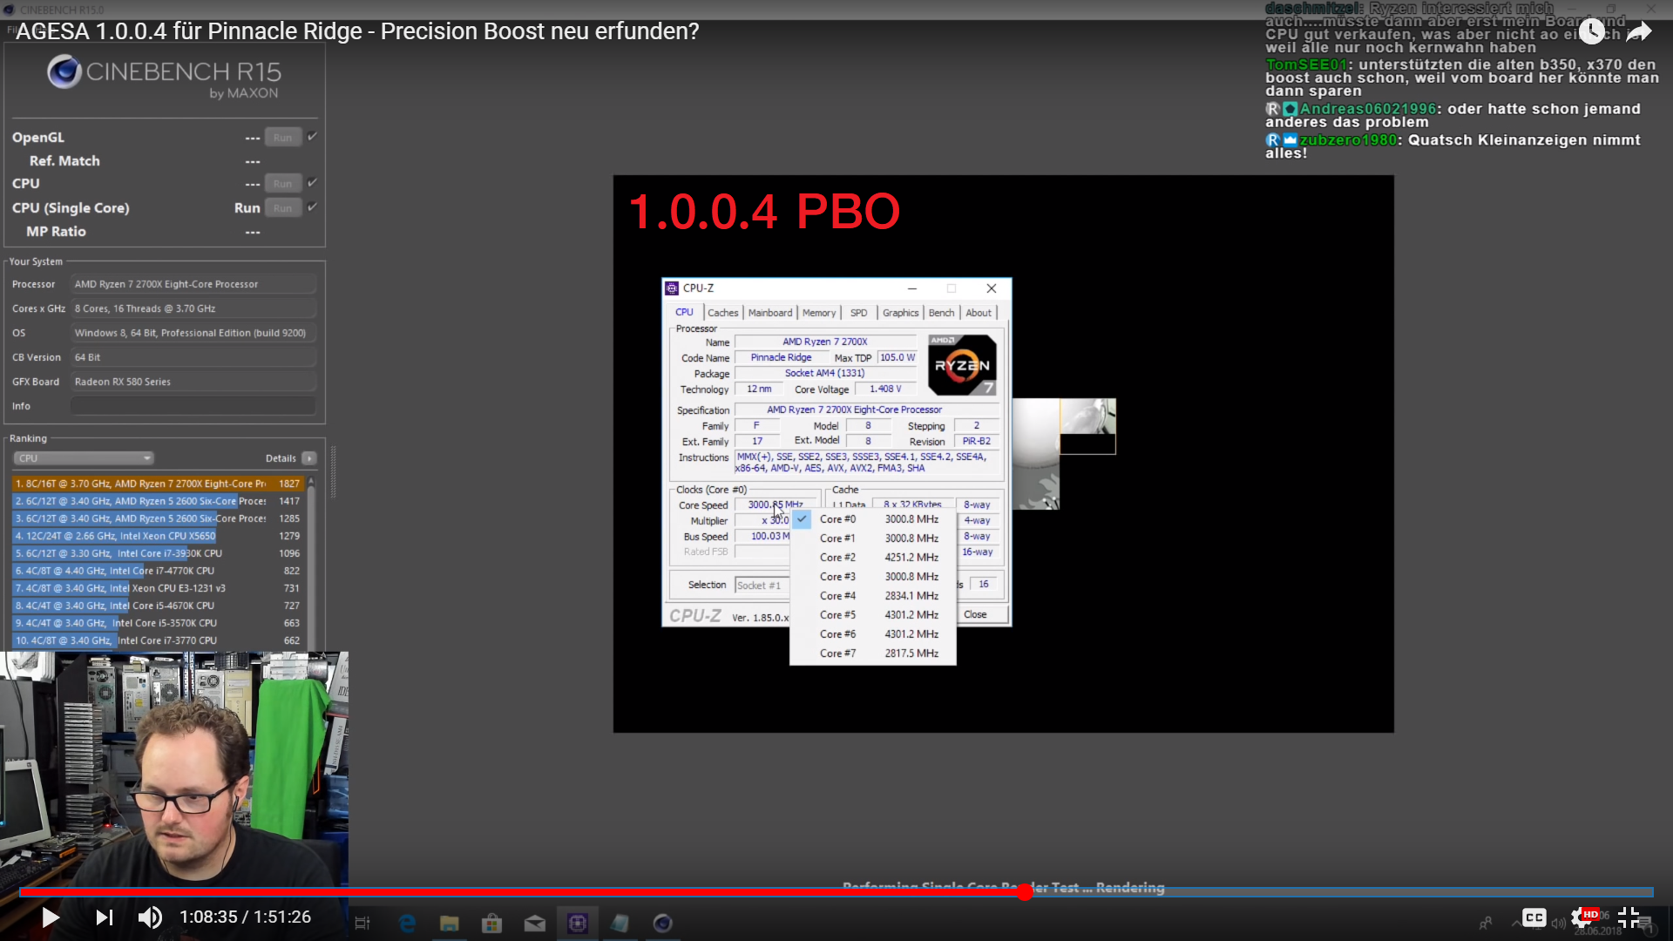This screenshot has height=941, width=1673.
Task: Click the Ryzen 7 logo in CPU-Z
Action: coord(962,365)
